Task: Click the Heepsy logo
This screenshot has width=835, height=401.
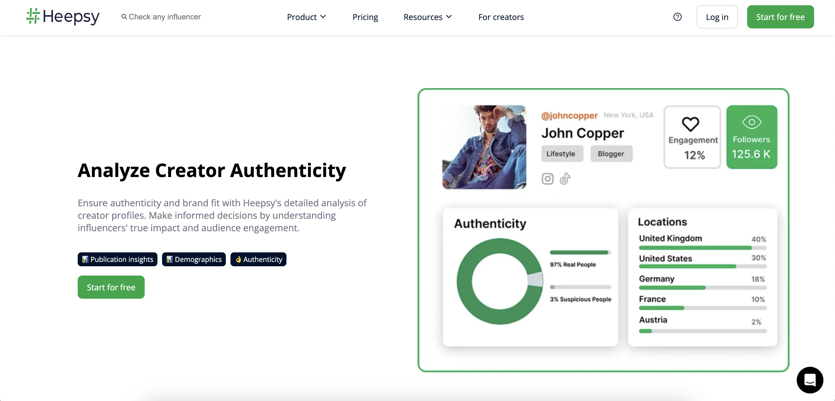Action: 63,17
